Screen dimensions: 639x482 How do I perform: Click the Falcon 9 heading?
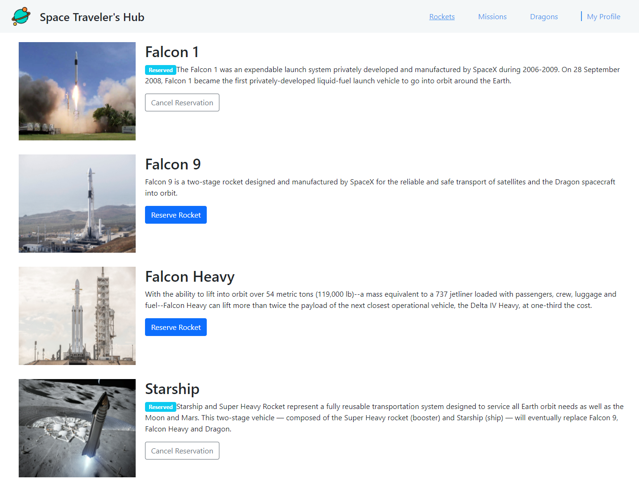tap(173, 164)
